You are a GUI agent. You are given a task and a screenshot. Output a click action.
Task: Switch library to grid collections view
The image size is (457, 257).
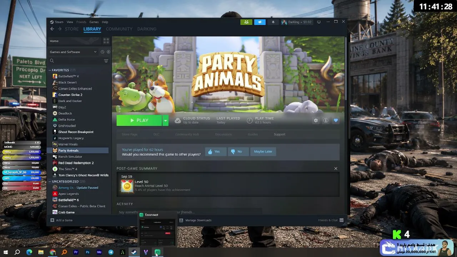106,41
